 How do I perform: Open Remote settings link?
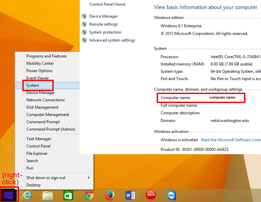point(104,24)
